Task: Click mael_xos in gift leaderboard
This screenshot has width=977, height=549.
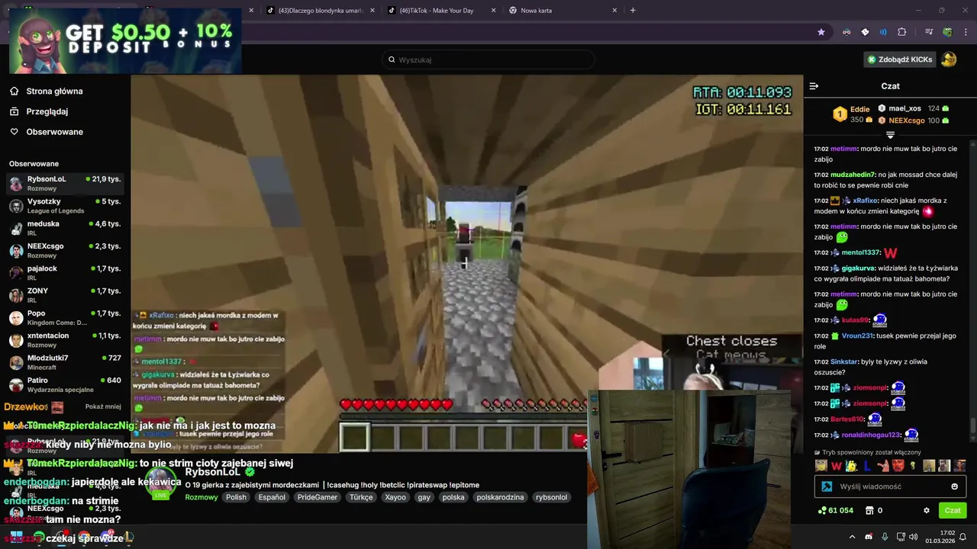Action: [904, 108]
